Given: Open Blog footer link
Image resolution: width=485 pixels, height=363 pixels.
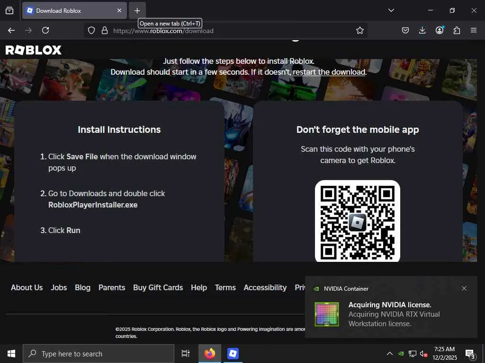Looking at the screenshot, I should [82, 288].
